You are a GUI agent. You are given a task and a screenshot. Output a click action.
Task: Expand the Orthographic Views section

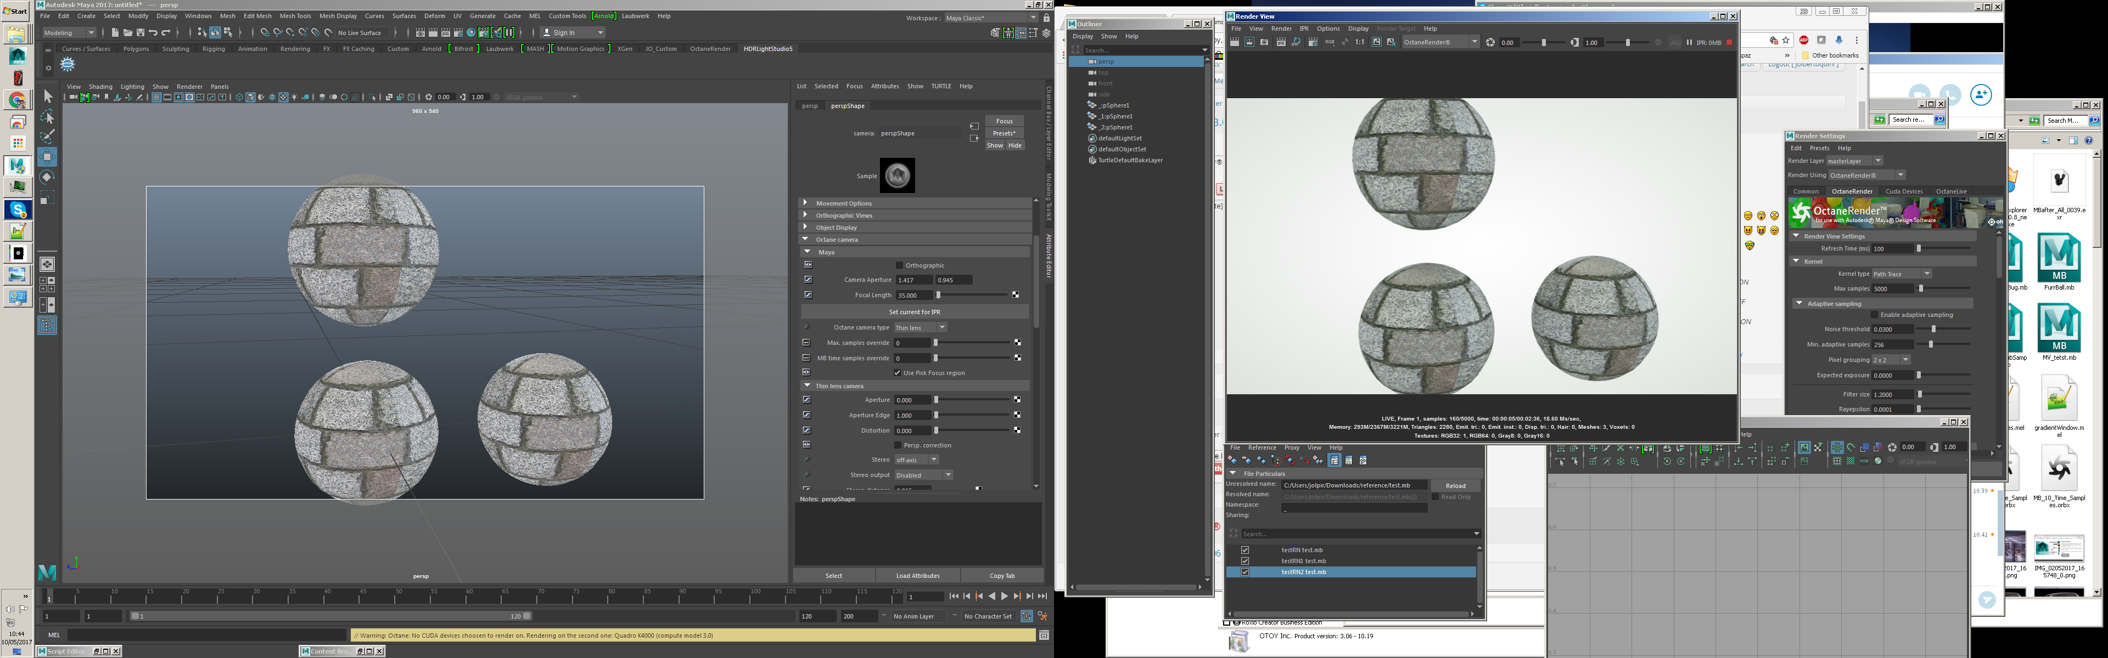(914, 215)
